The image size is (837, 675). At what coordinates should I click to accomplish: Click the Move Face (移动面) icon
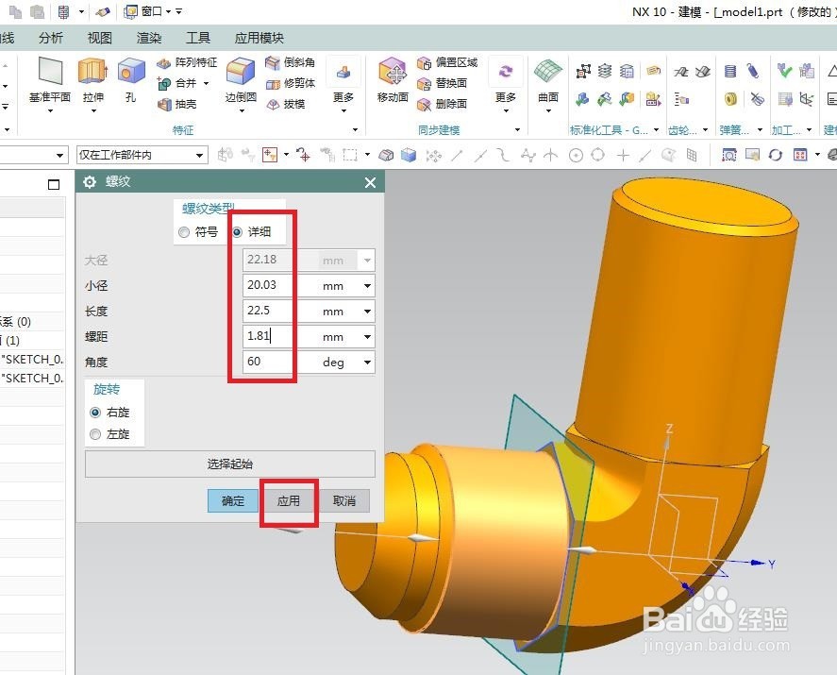(393, 72)
